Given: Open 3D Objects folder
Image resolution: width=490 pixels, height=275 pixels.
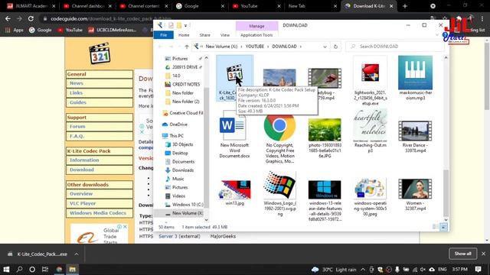Looking at the screenshot, I should coord(182,144).
